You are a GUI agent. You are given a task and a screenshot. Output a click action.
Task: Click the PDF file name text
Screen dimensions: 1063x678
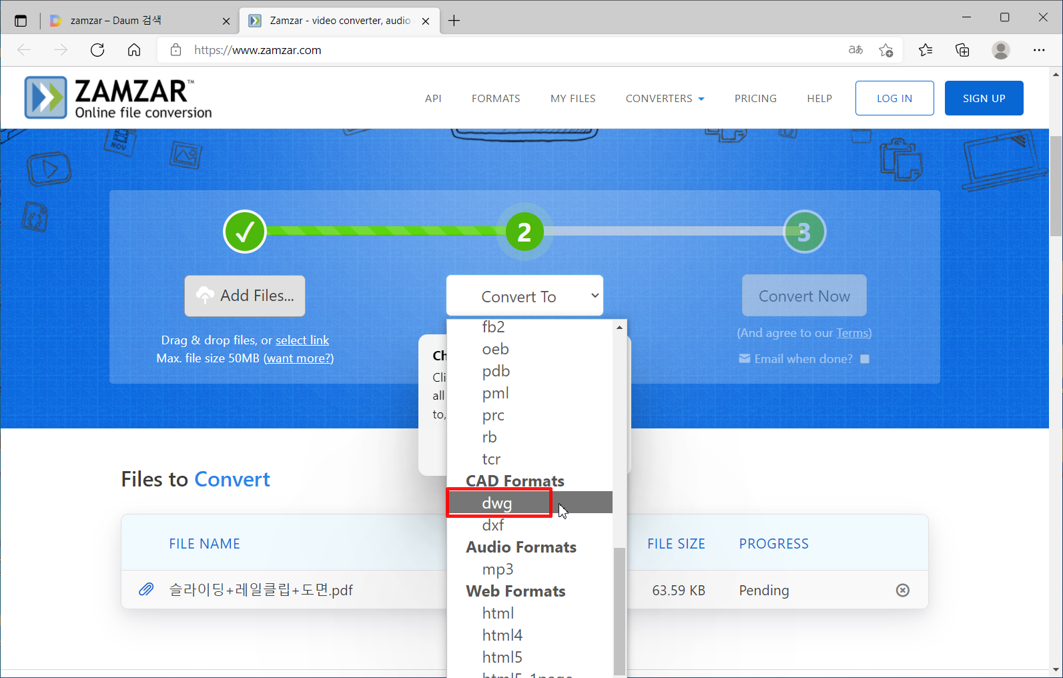(x=261, y=590)
